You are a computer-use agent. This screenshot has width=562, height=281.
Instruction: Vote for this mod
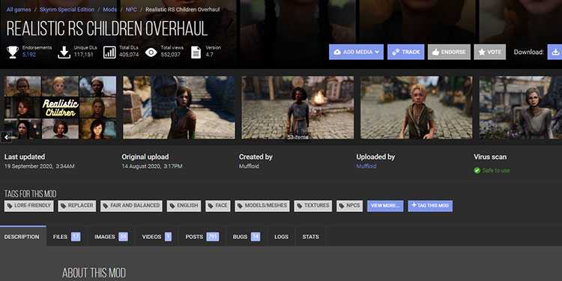coord(489,52)
